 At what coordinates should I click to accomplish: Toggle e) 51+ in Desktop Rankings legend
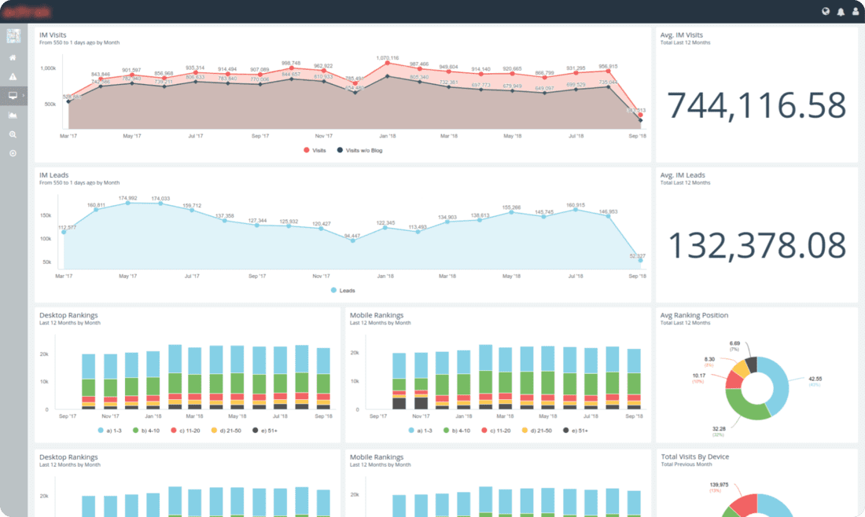265,431
